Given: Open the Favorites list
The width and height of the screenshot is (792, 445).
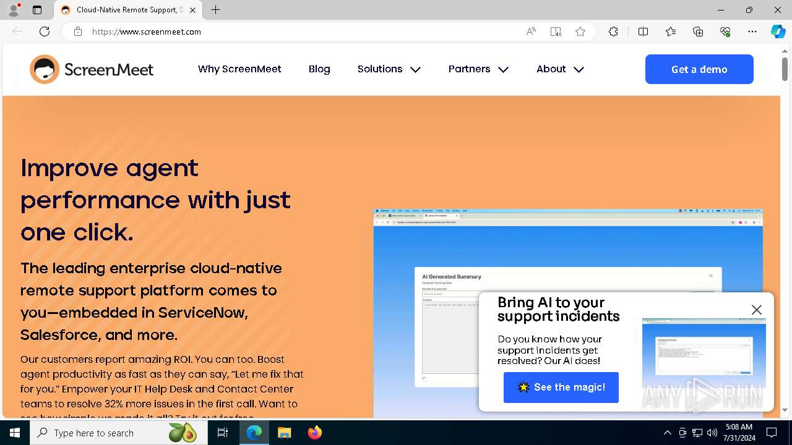Looking at the screenshot, I should pos(671,32).
